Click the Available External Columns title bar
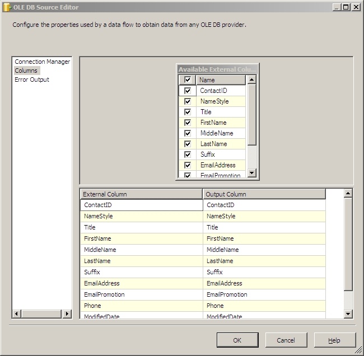364x356 pixels. (x=217, y=69)
